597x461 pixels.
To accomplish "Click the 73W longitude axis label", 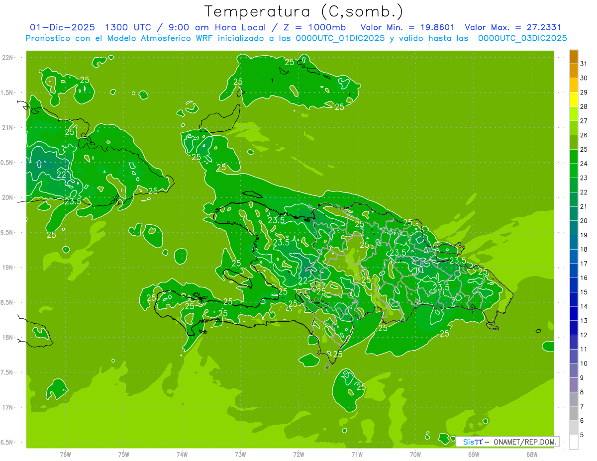I will [240, 455].
